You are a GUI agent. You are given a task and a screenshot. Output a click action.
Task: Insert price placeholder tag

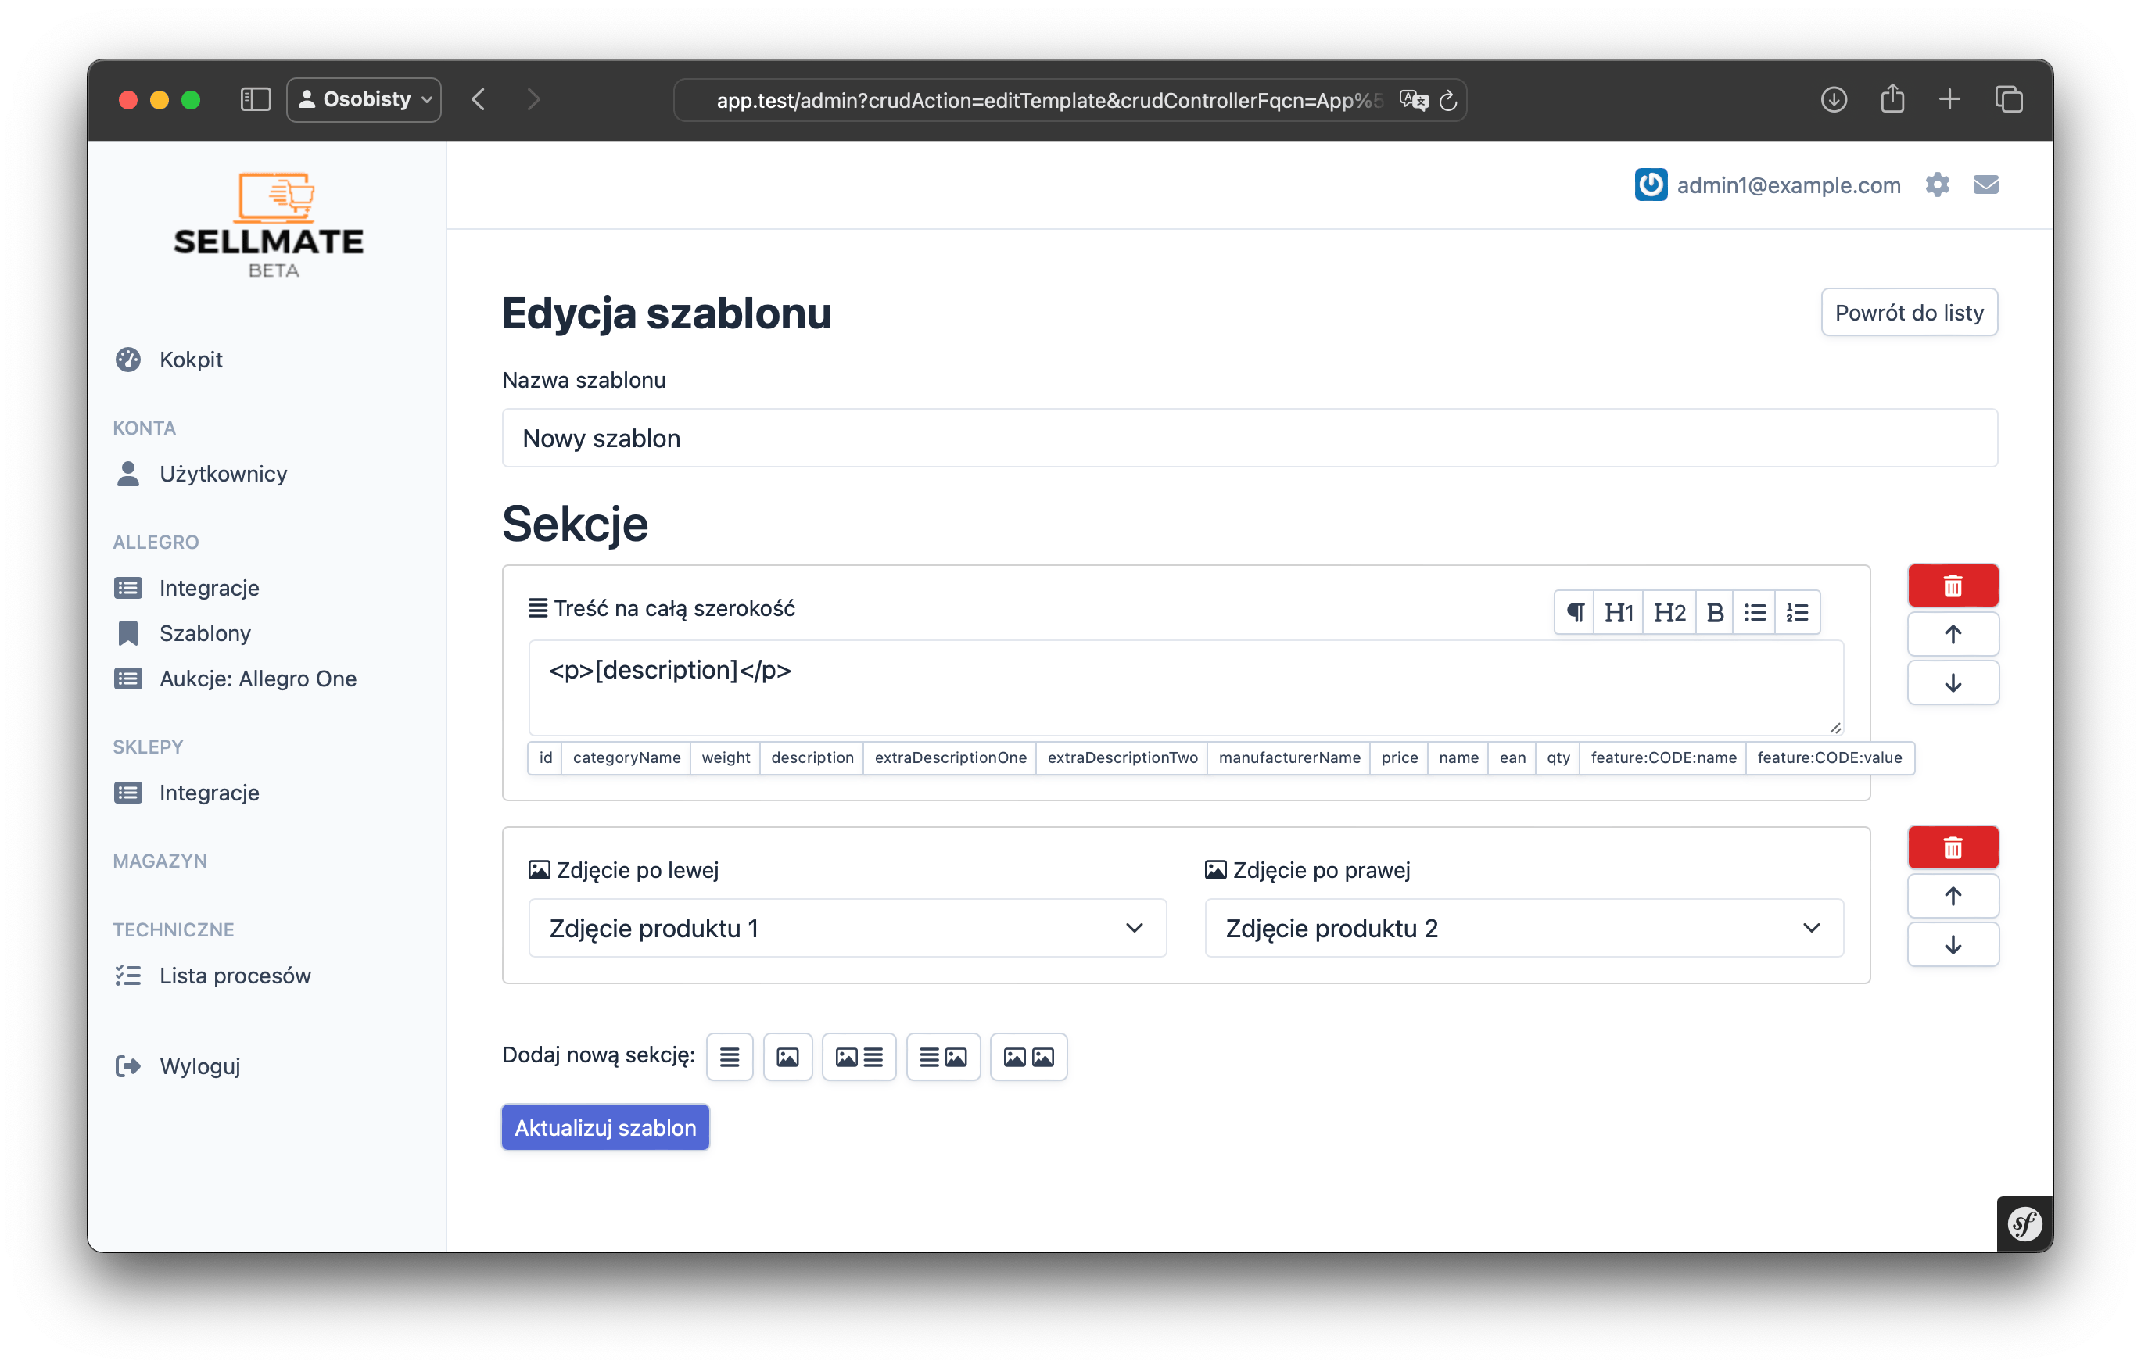coord(1400,758)
